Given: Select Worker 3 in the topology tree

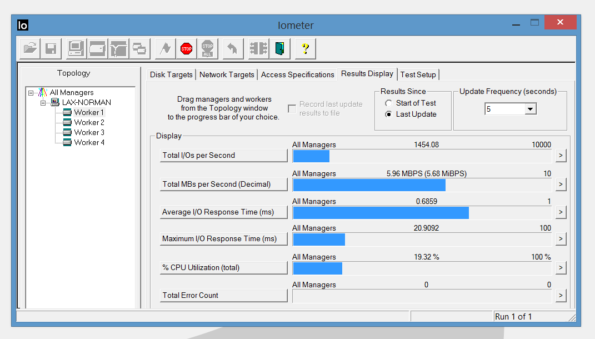Looking at the screenshot, I should click(89, 132).
